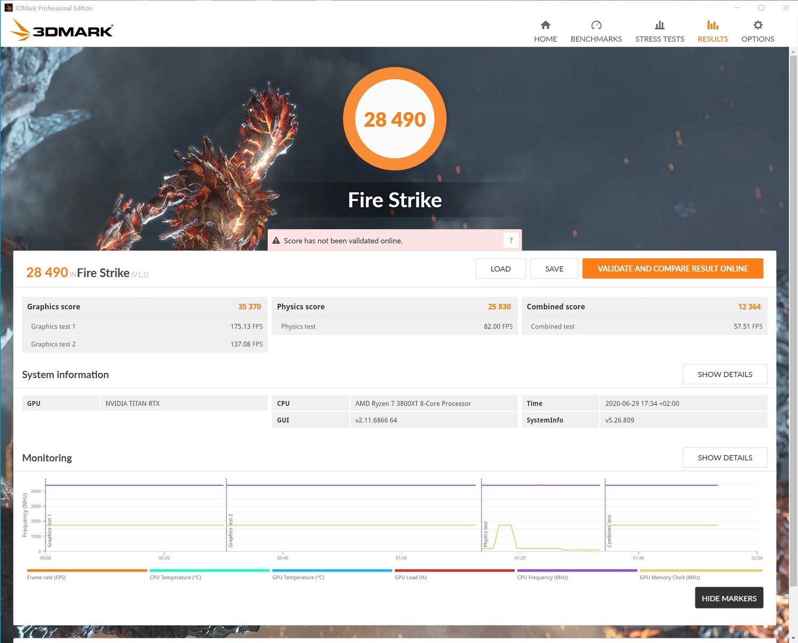The height and width of the screenshot is (643, 798).
Task: Click the Graphics score value 35 370
Action: pyautogui.click(x=249, y=306)
